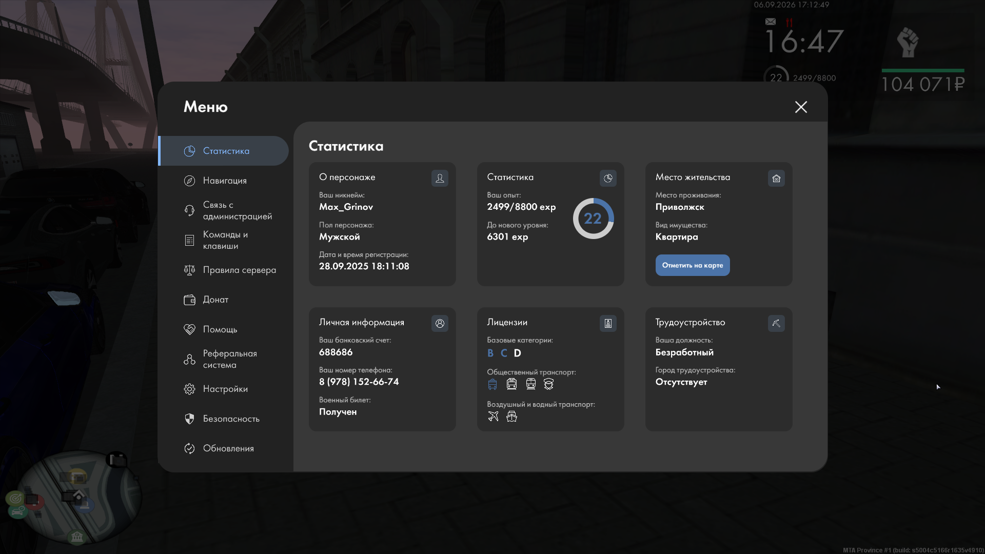Click the Отметить на карте button
The width and height of the screenshot is (985, 554).
(x=692, y=265)
